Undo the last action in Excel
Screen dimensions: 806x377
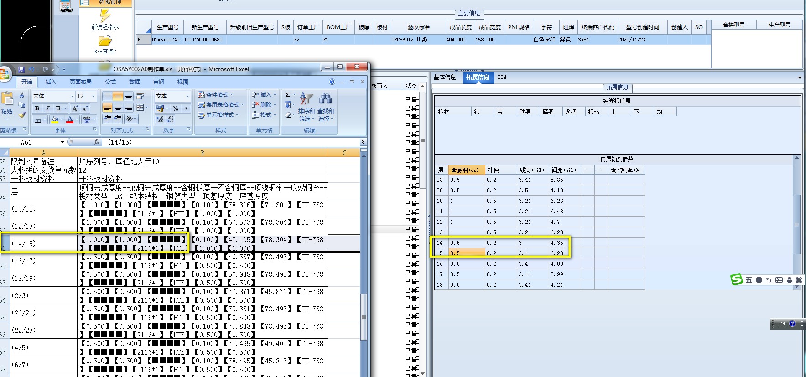(x=32, y=69)
